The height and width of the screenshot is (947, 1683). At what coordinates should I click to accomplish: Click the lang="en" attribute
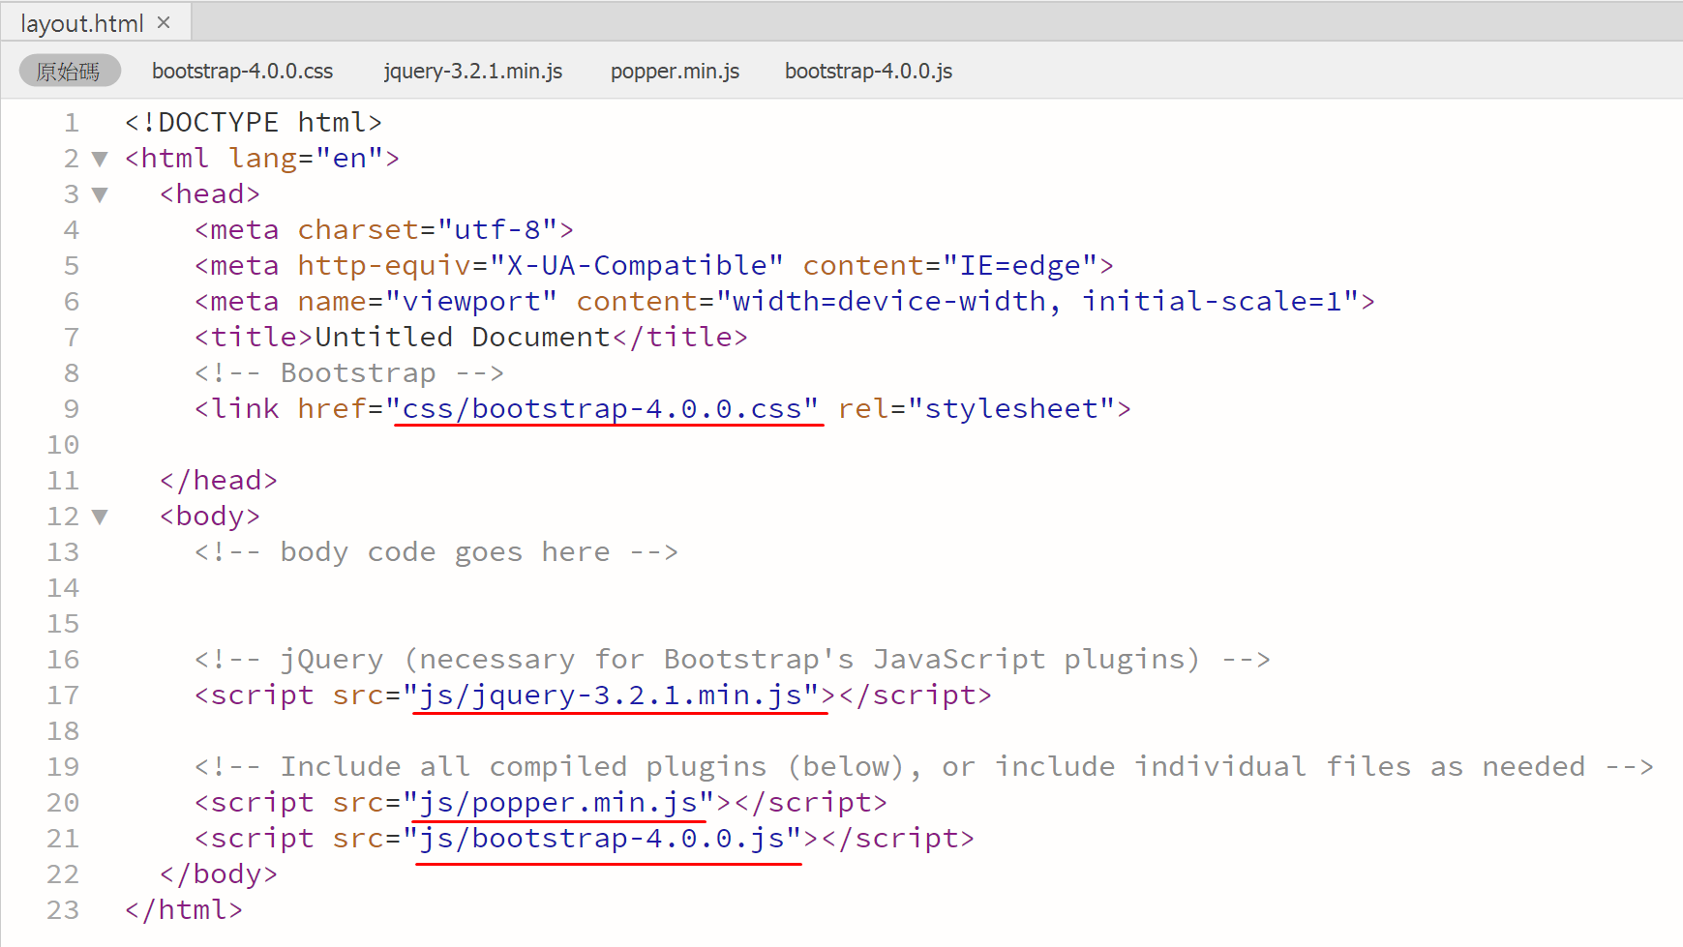306,159
